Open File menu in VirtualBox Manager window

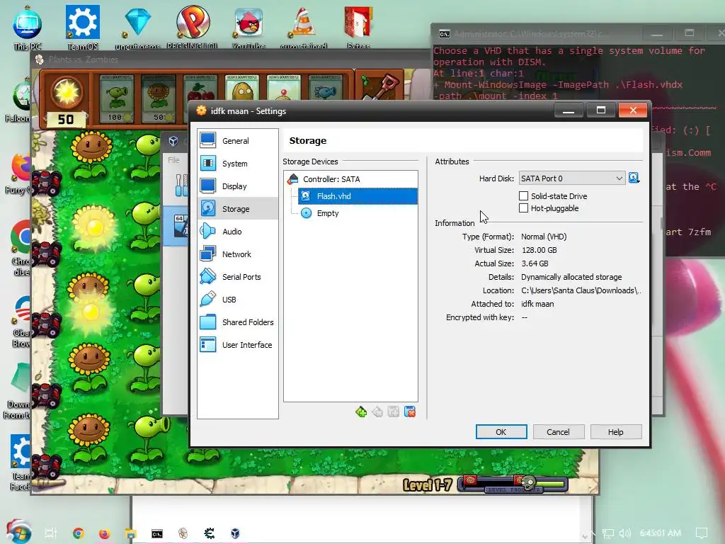click(x=173, y=159)
